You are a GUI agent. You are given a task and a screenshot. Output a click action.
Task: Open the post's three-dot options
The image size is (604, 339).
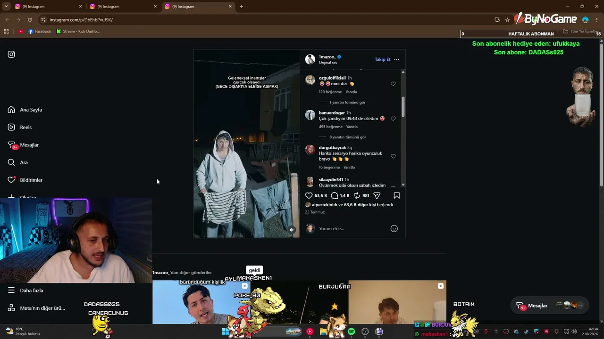[397, 59]
